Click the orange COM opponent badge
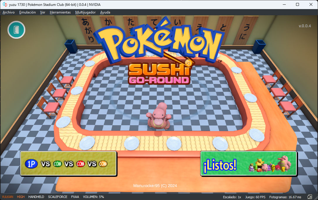This screenshot has height=200, width=318. pyautogui.click(x=103, y=164)
